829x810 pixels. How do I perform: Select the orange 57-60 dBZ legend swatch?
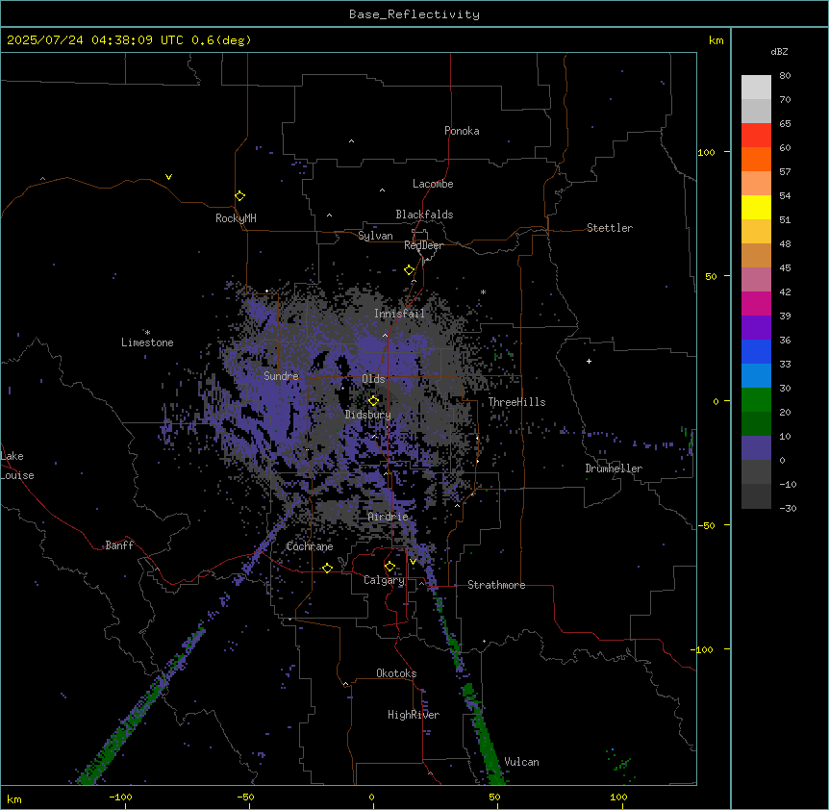click(x=756, y=159)
